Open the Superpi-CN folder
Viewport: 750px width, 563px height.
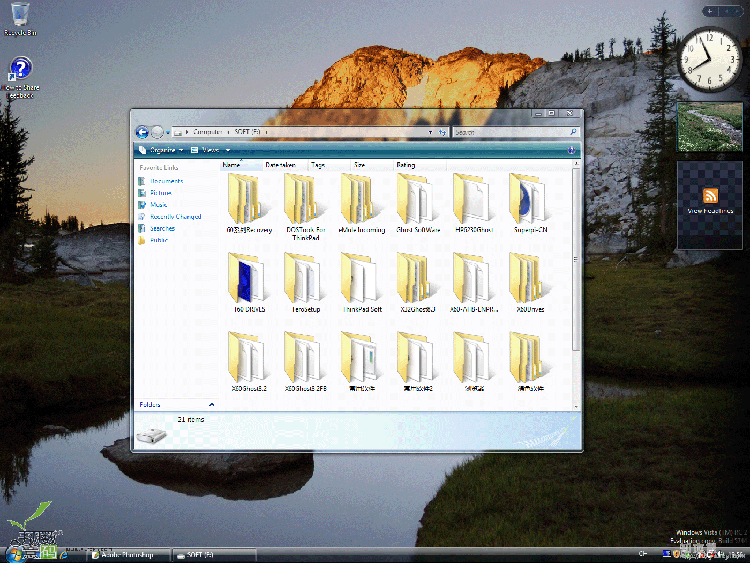coord(530,204)
